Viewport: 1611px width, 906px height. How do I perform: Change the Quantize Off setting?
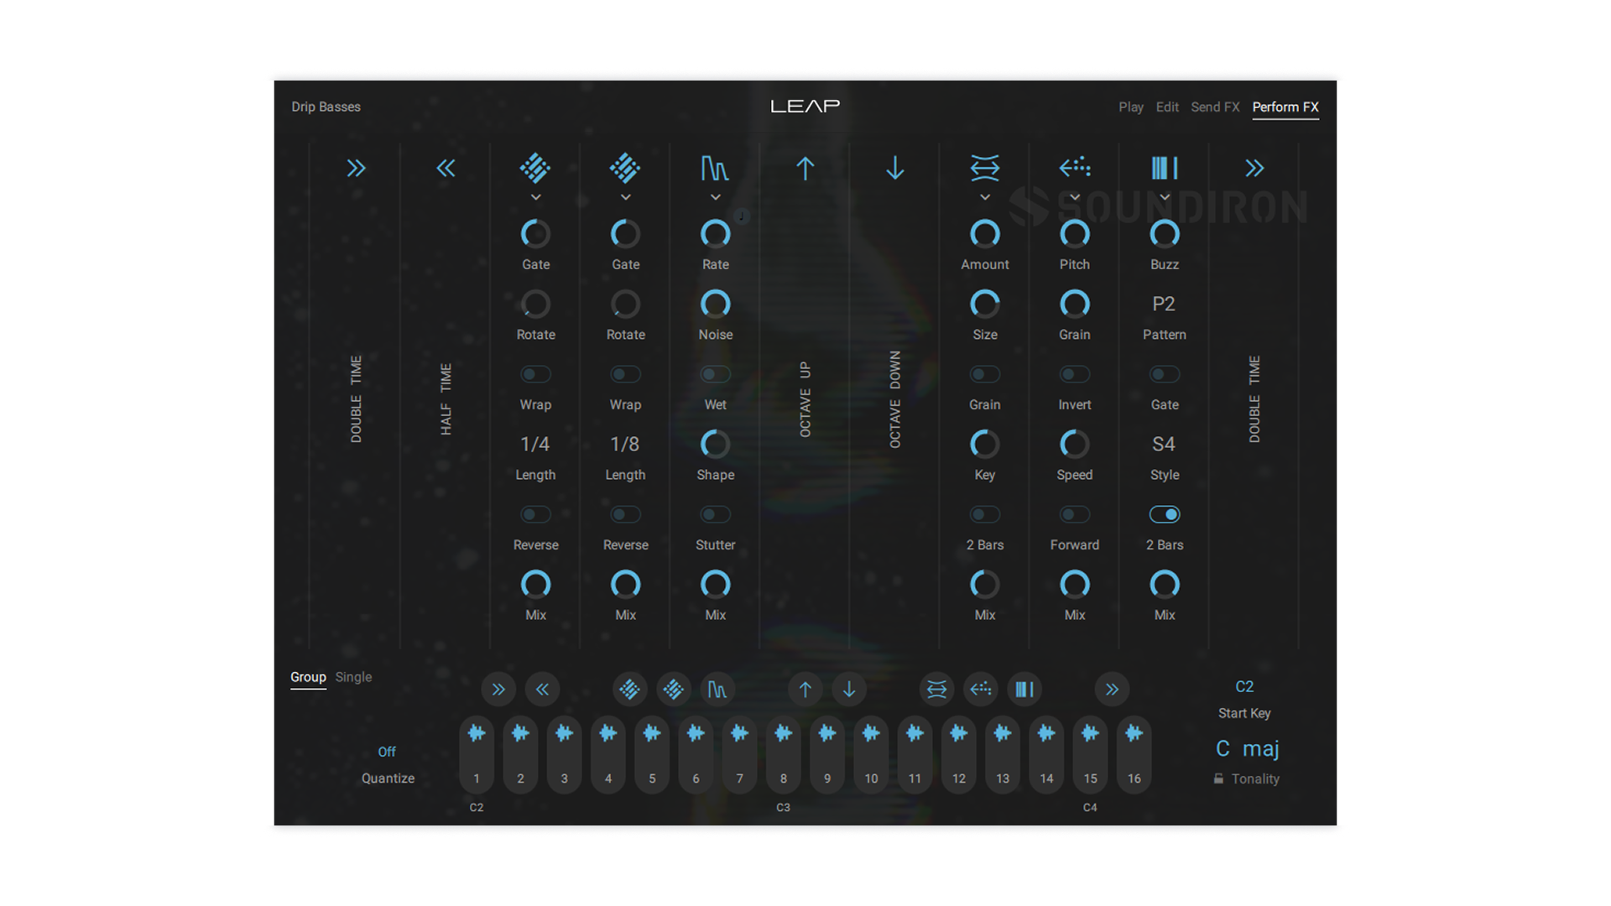tap(387, 752)
